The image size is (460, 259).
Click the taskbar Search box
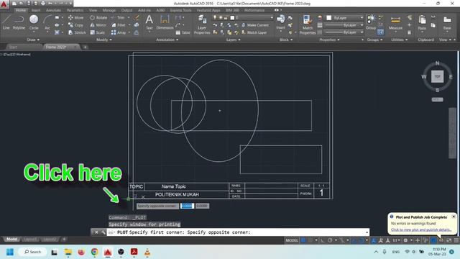tap(32, 252)
